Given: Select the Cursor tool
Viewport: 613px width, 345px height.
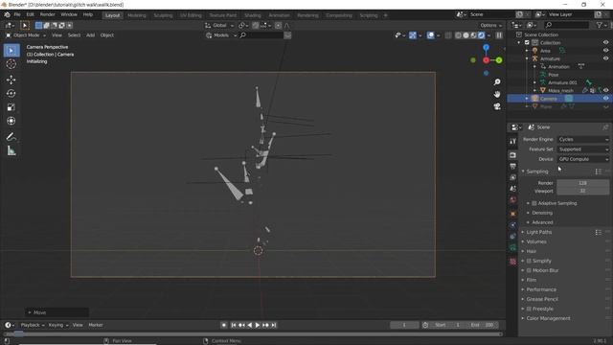Looking at the screenshot, I should (x=11, y=64).
